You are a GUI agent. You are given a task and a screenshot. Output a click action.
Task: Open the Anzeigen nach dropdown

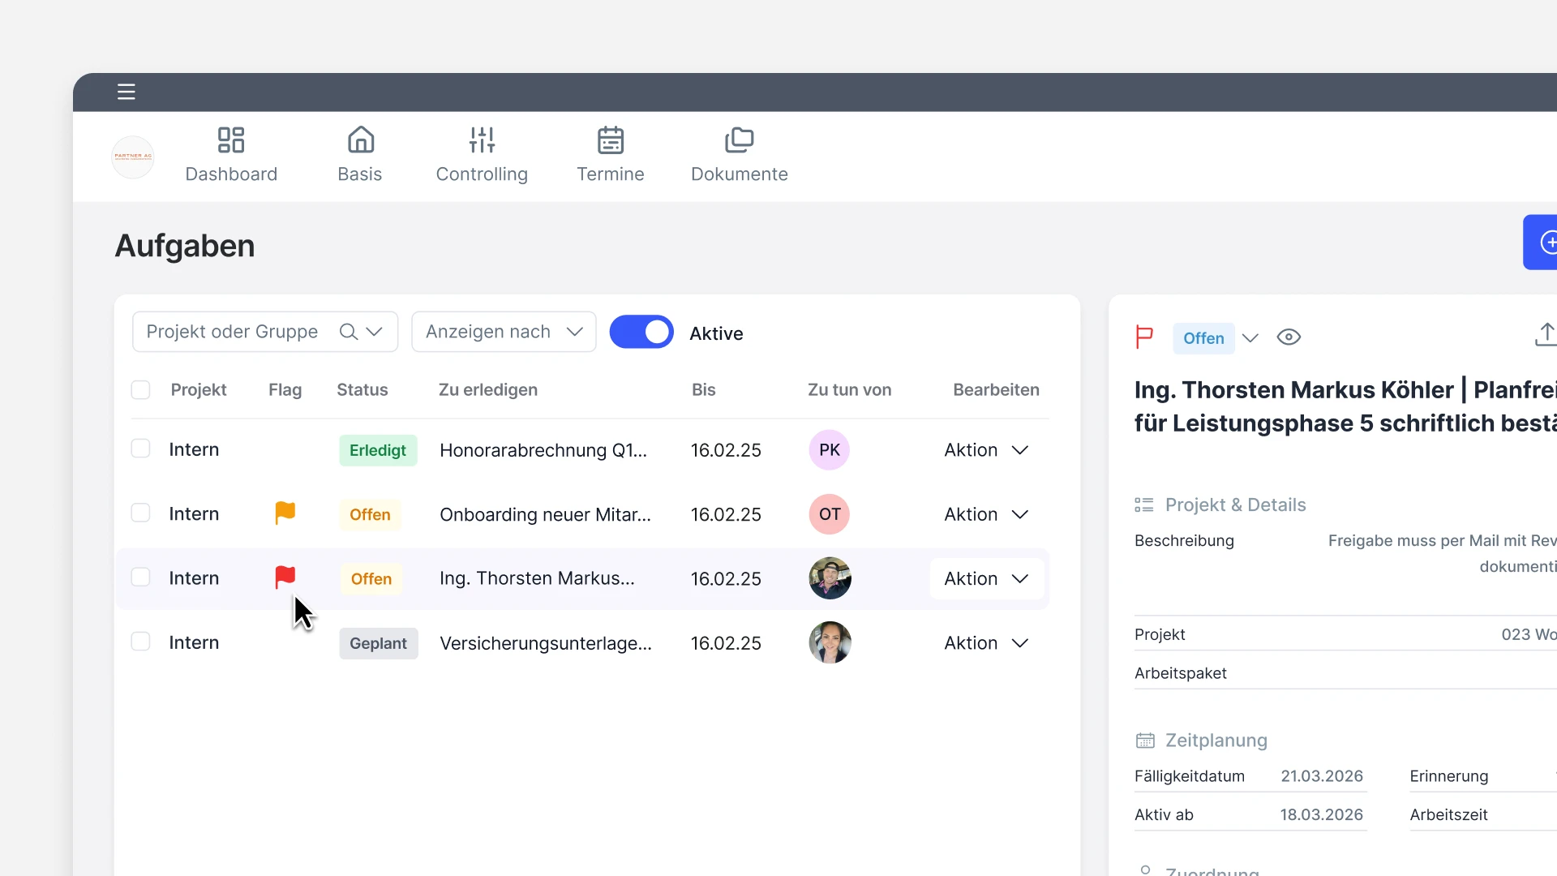tap(504, 332)
